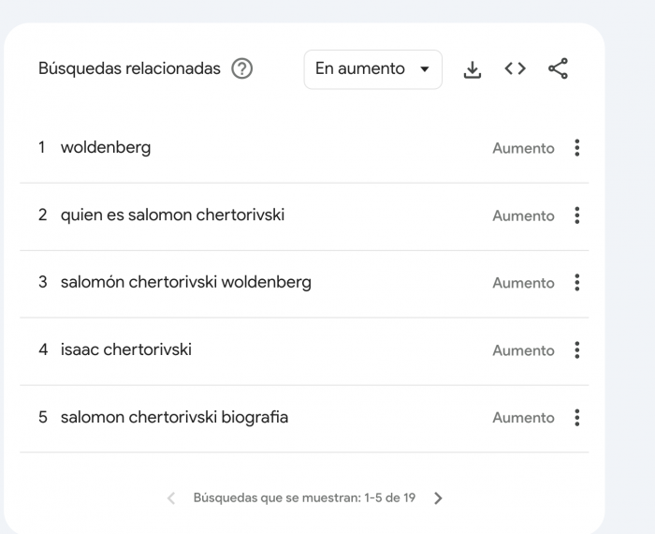Open options for salomon chertorivski biografia
655x534 pixels.
click(577, 418)
